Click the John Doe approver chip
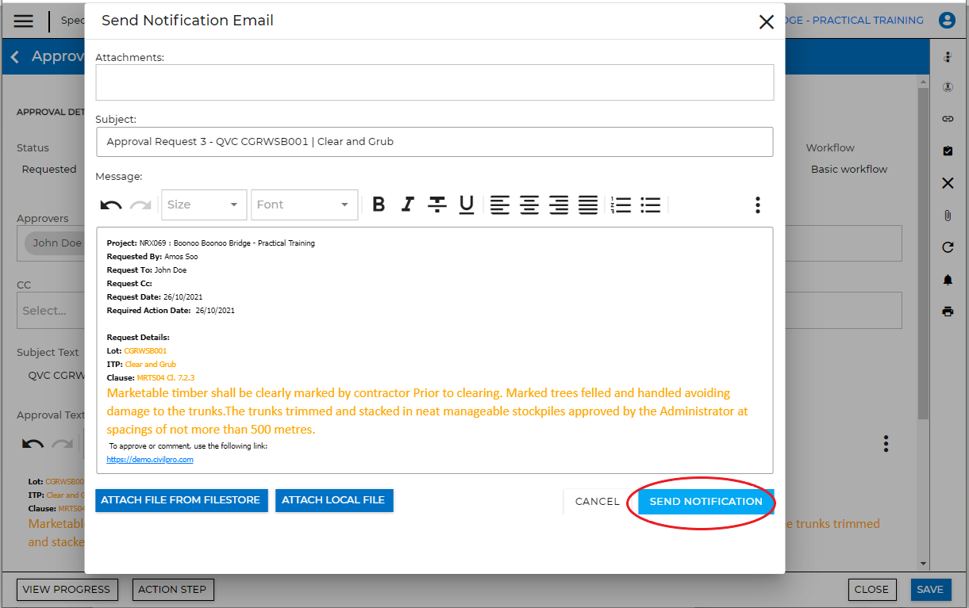 pyautogui.click(x=55, y=243)
